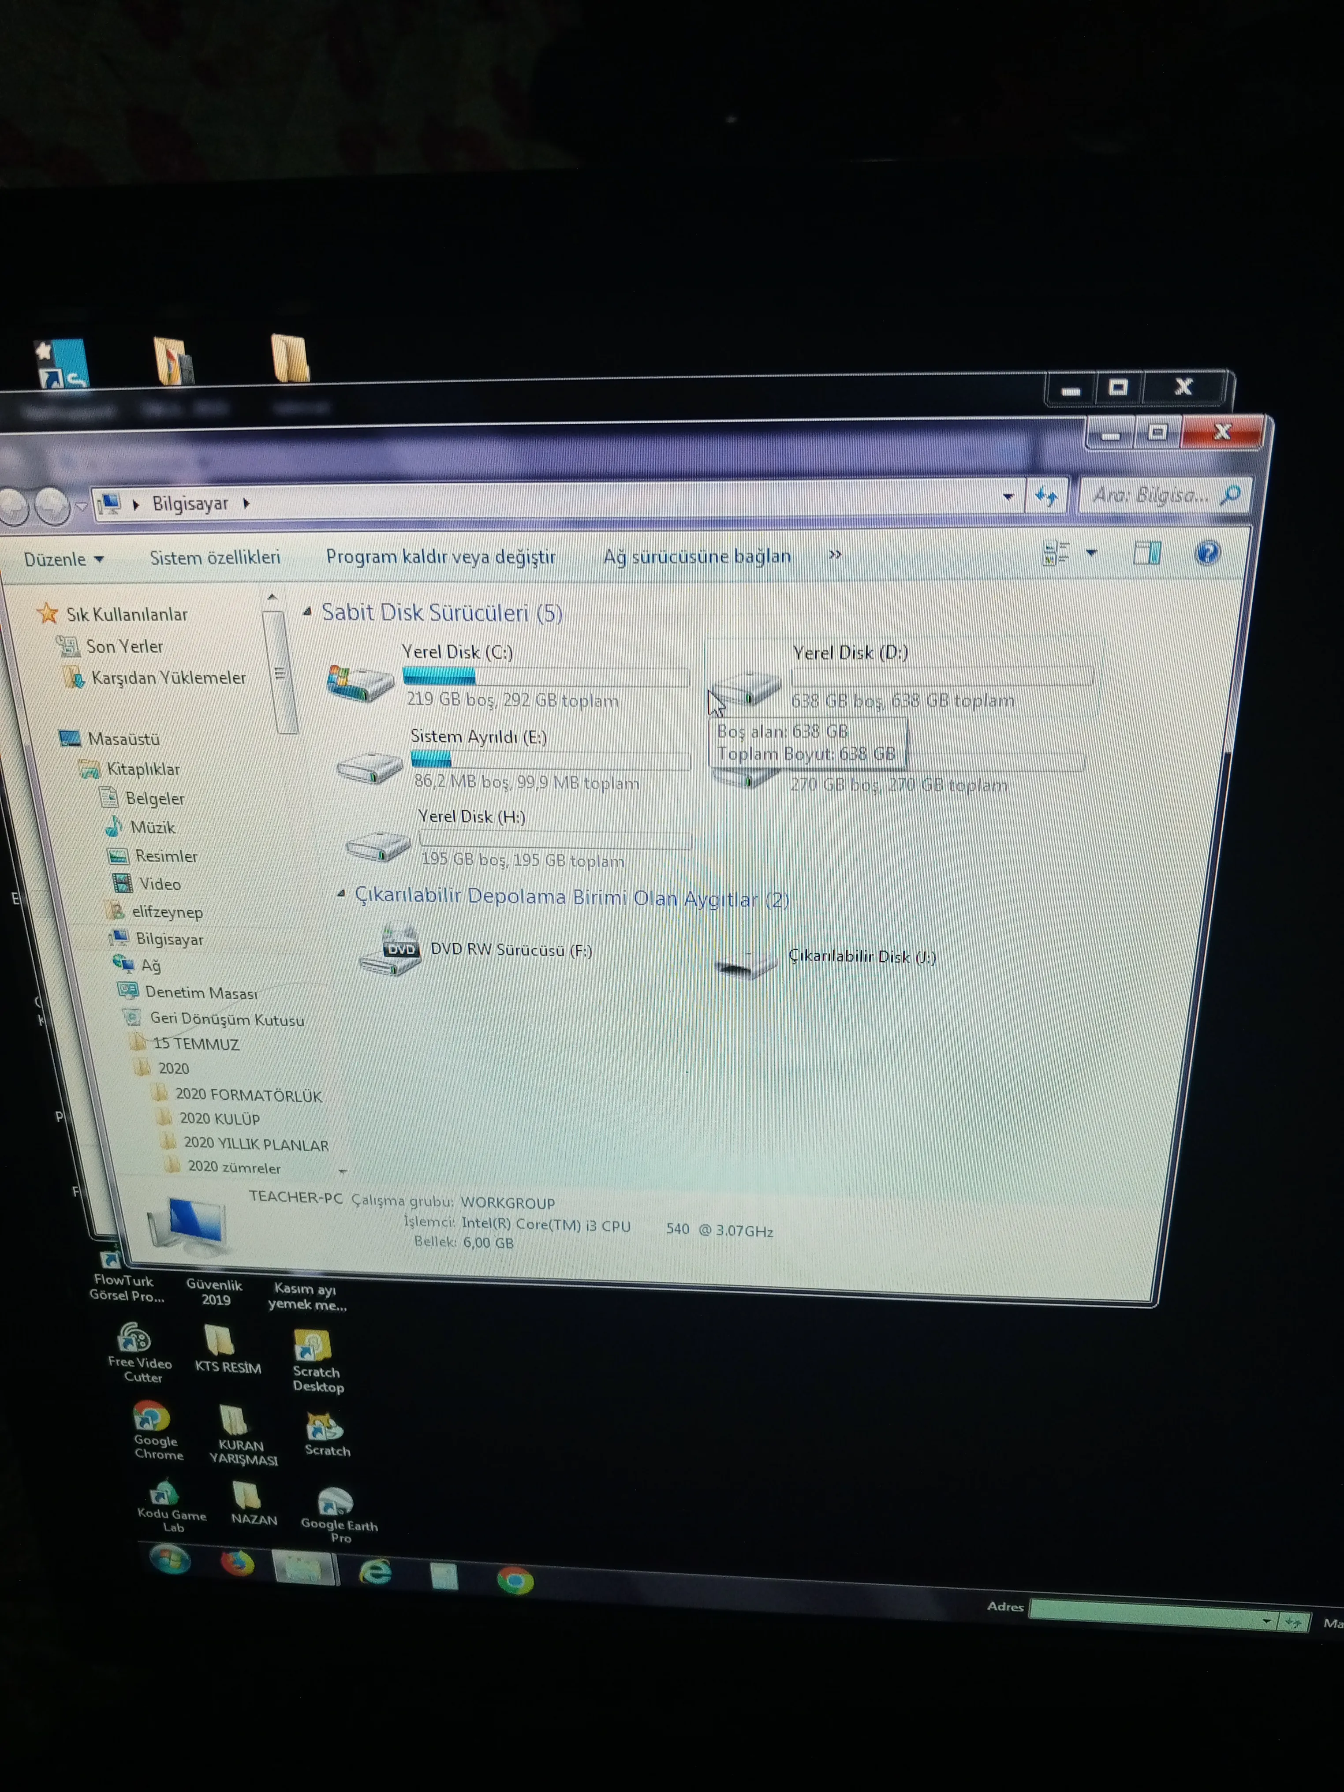Screen dimensions: 1344x1792
Task: Click the refresh arrows next to address bar
Action: click(1047, 496)
